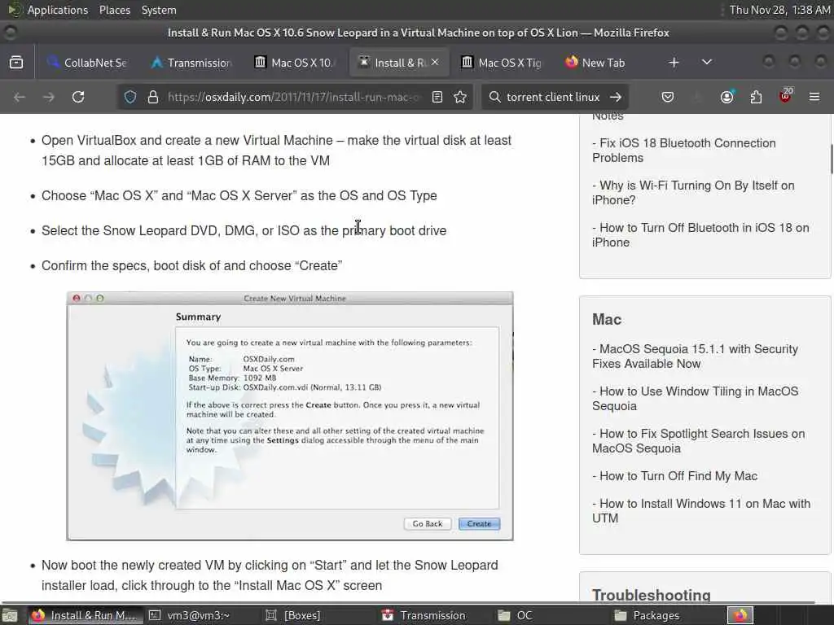Open the Applications menu
Screen dimensions: 834x625
58,10
